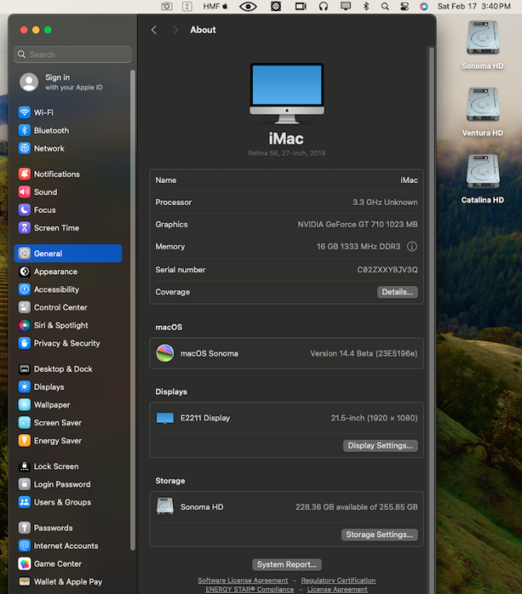This screenshot has height=594, width=522.
Task: Open Wi-Fi settings in sidebar
Action: (68, 112)
